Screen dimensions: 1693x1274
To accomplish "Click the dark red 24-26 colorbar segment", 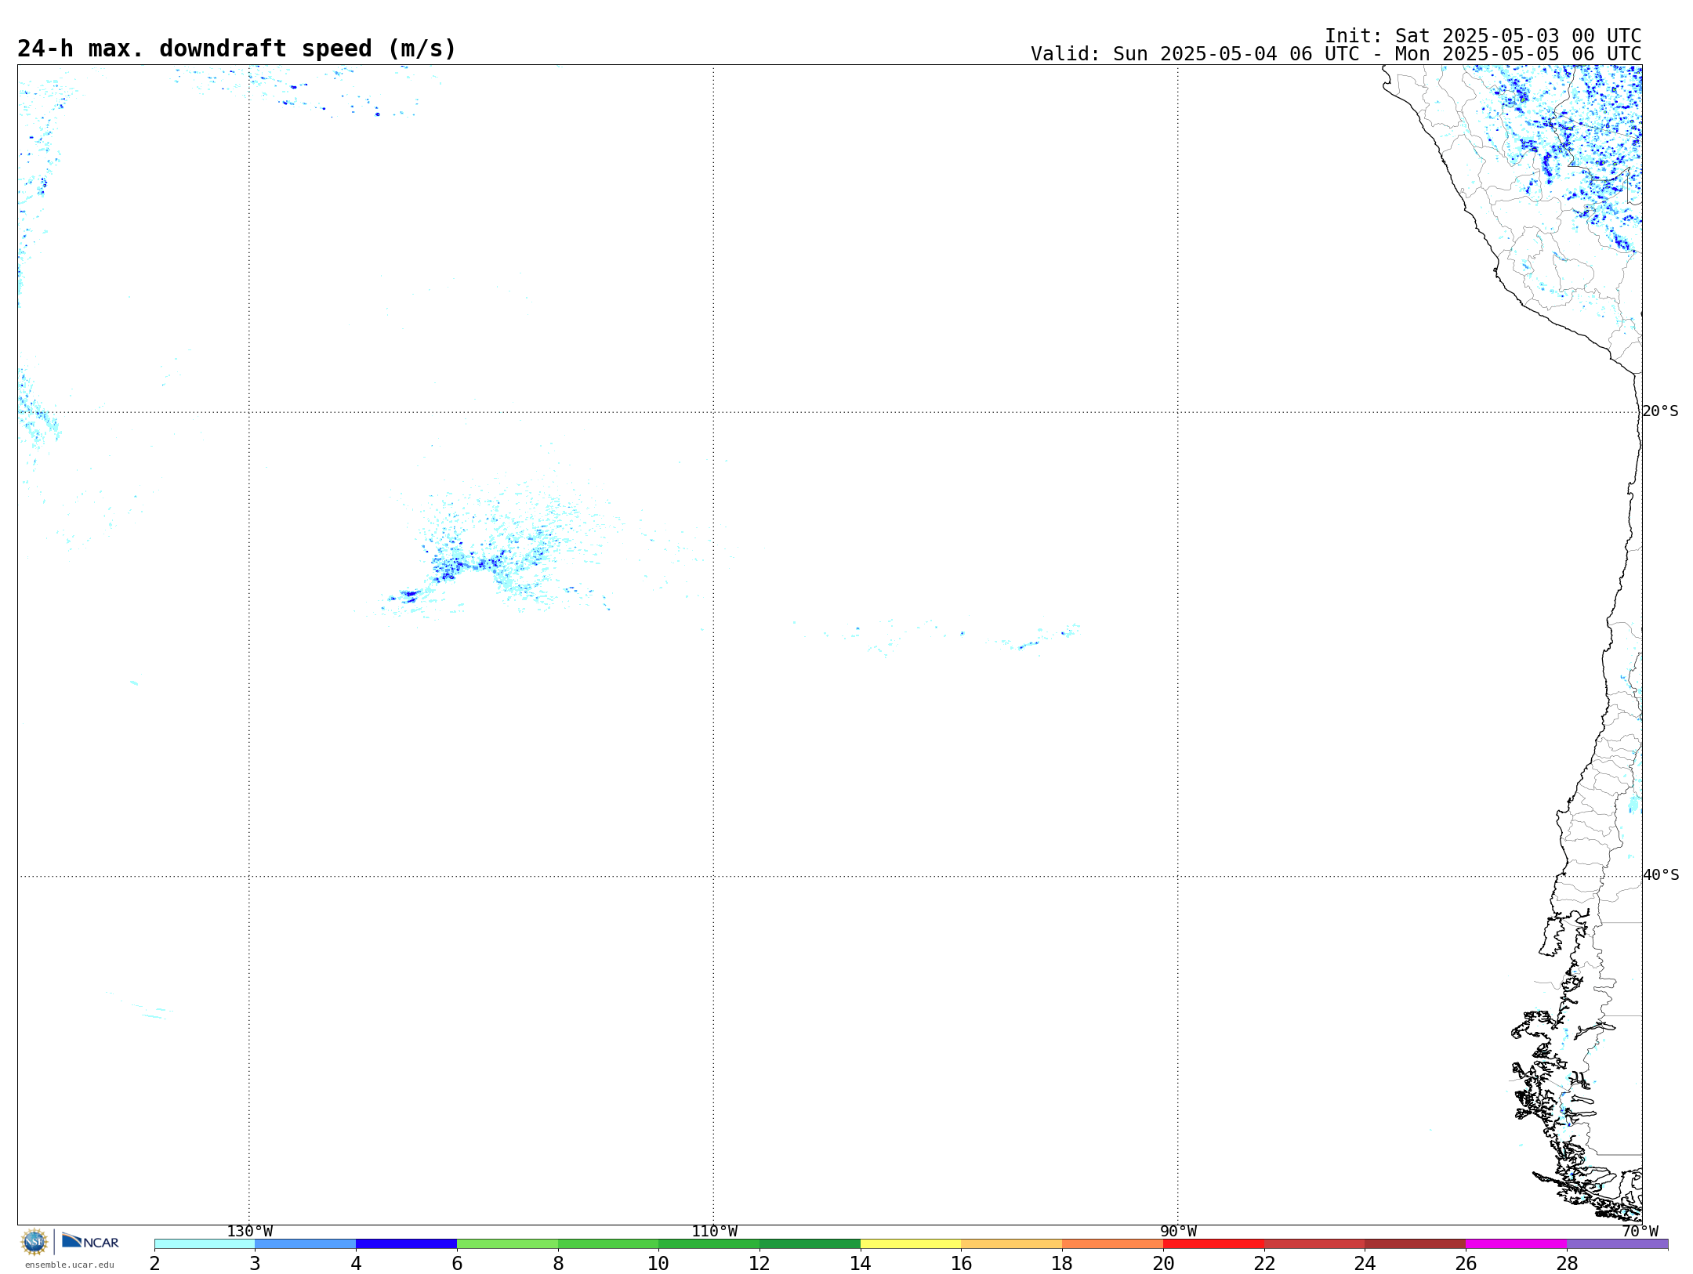I will (x=1416, y=1244).
